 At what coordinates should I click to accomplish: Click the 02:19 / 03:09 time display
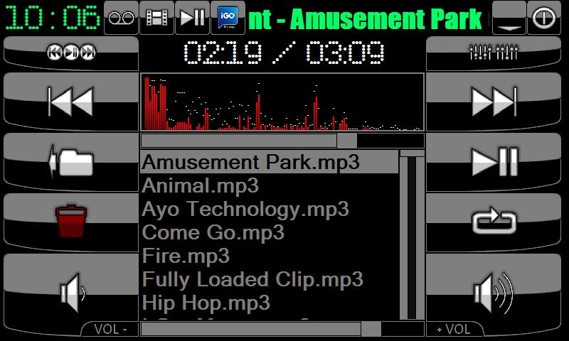(x=284, y=53)
